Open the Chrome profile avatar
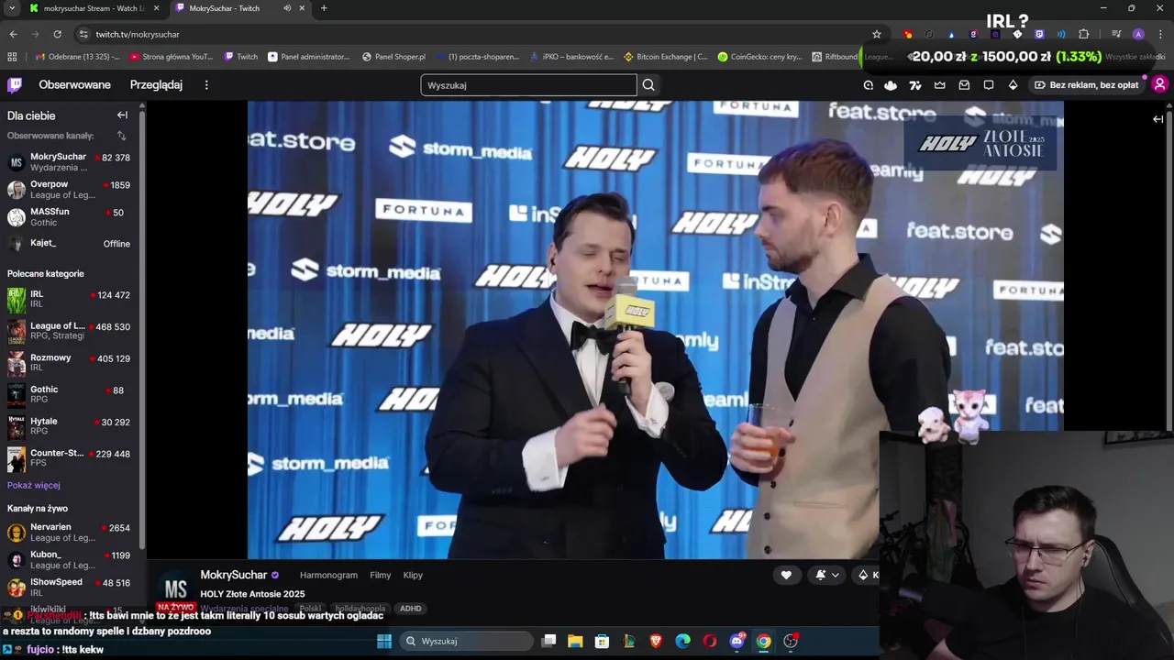1174x660 pixels. tap(1138, 34)
